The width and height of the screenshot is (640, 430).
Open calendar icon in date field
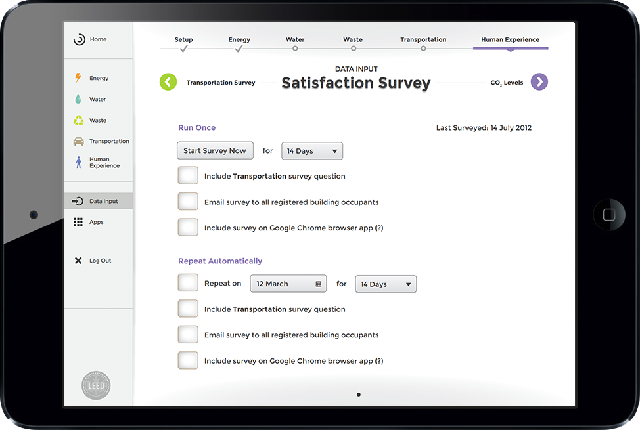tap(319, 284)
